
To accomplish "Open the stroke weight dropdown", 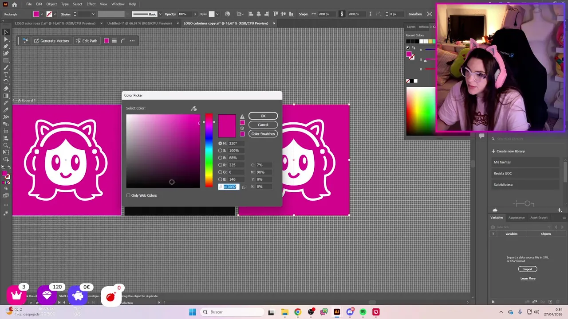I will [x=93, y=14].
